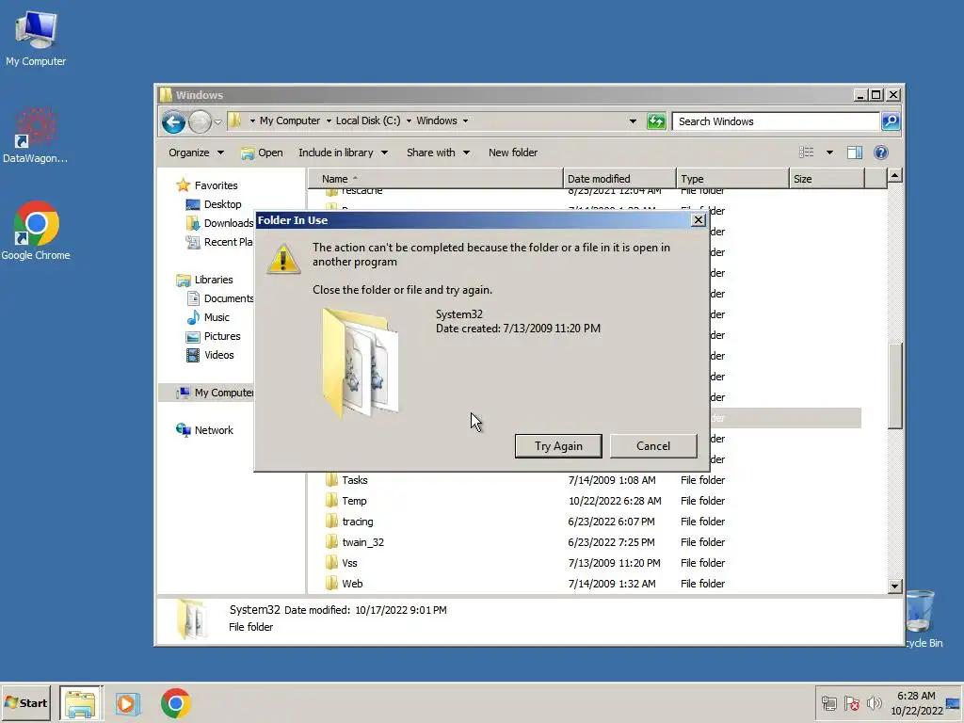Open recent locations dropdown beside forward arrow
Image resolution: width=964 pixels, height=723 pixels.
tap(217, 121)
